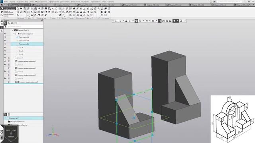Select Плоскость XY in the tree
The image size is (255, 143).
pos(24,37)
